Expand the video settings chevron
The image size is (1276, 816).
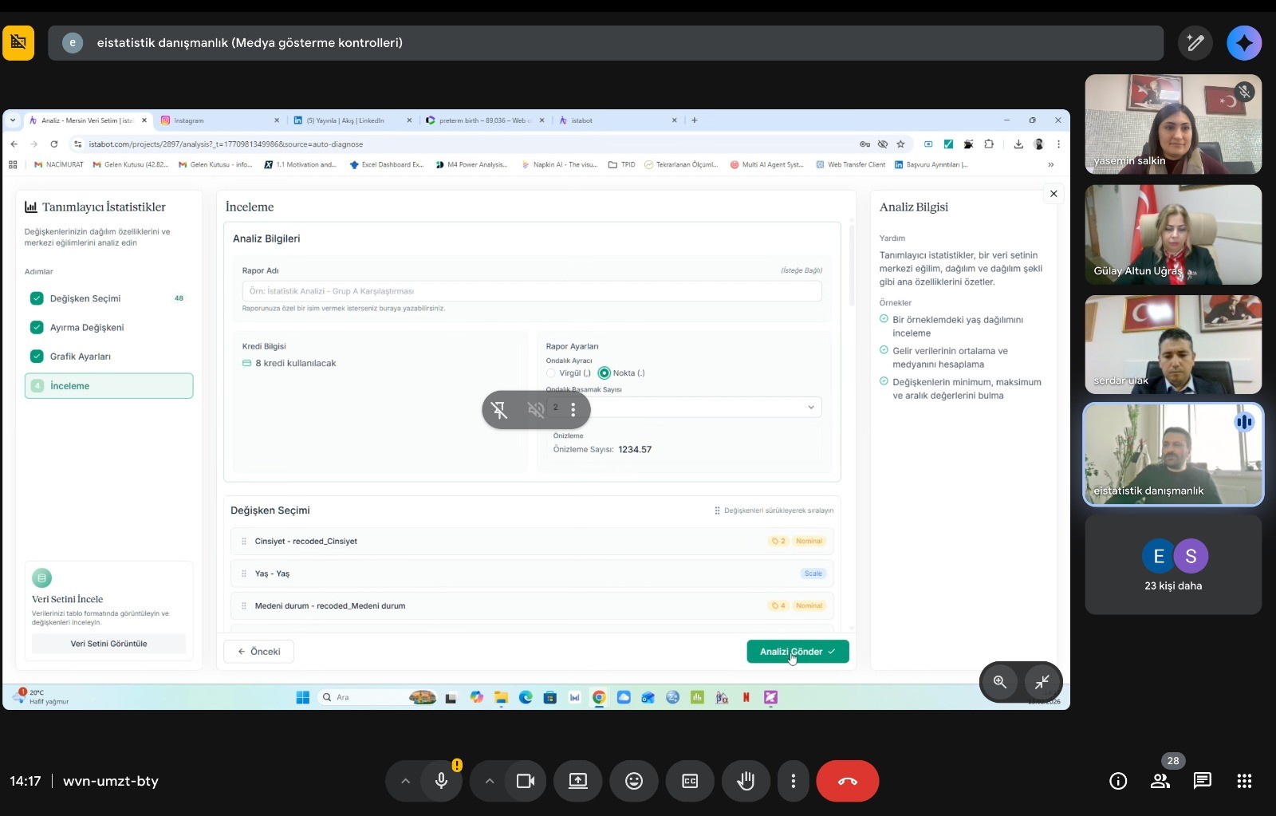pyautogui.click(x=490, y=781)
